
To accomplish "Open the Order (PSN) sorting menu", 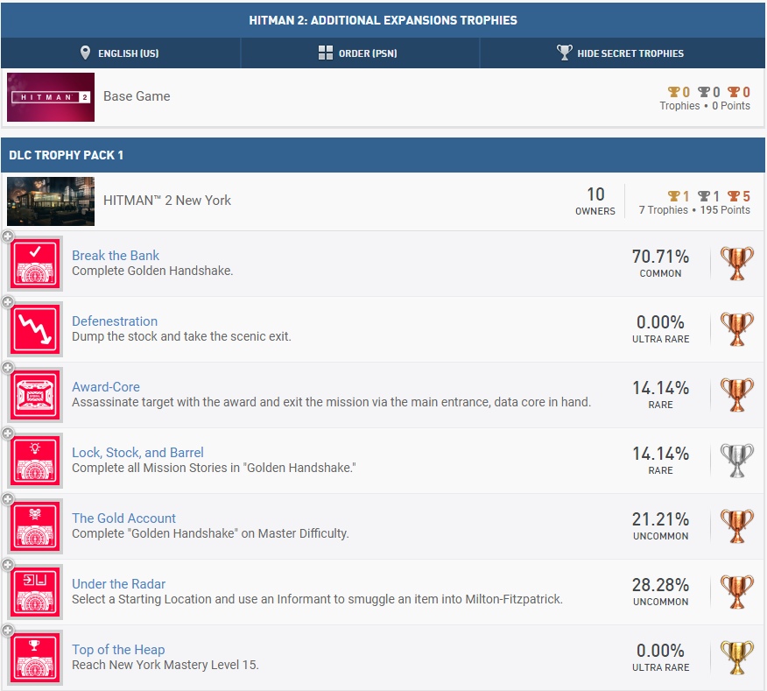I will 358,53.
